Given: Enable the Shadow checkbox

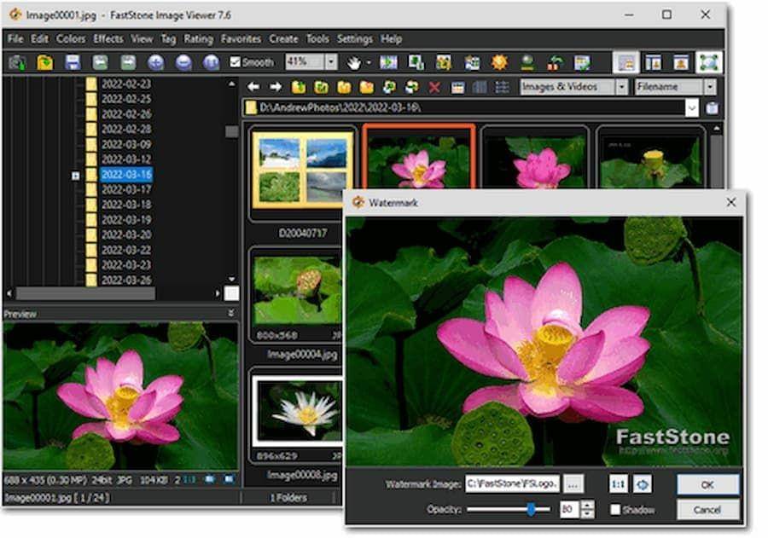Looking at the screenshot, I should pyautogui.click(x=615, y=510).
